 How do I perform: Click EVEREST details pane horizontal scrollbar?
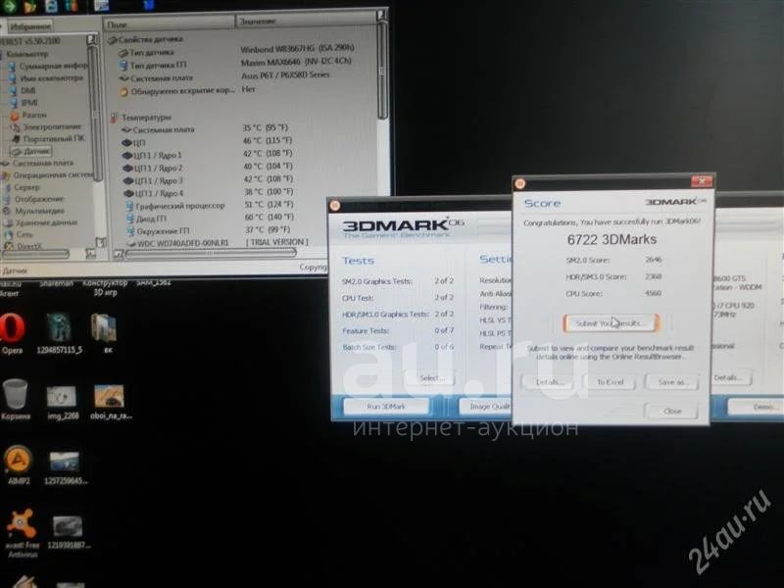pyautogui.click(x=210, y=254)
